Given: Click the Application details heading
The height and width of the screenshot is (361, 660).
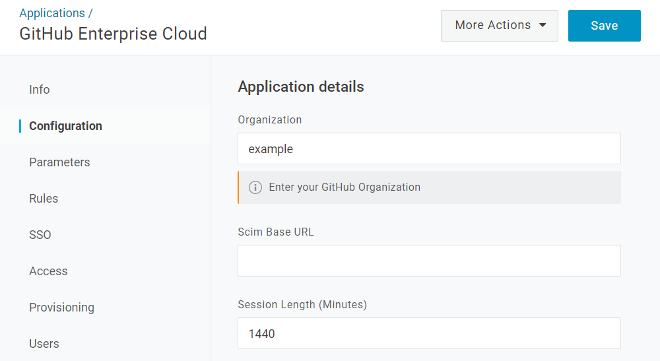Looking at the screenshot, I should [x=301, y=86].
